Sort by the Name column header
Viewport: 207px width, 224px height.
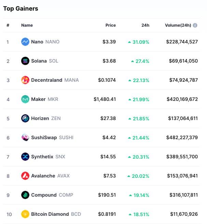point(27,25)
